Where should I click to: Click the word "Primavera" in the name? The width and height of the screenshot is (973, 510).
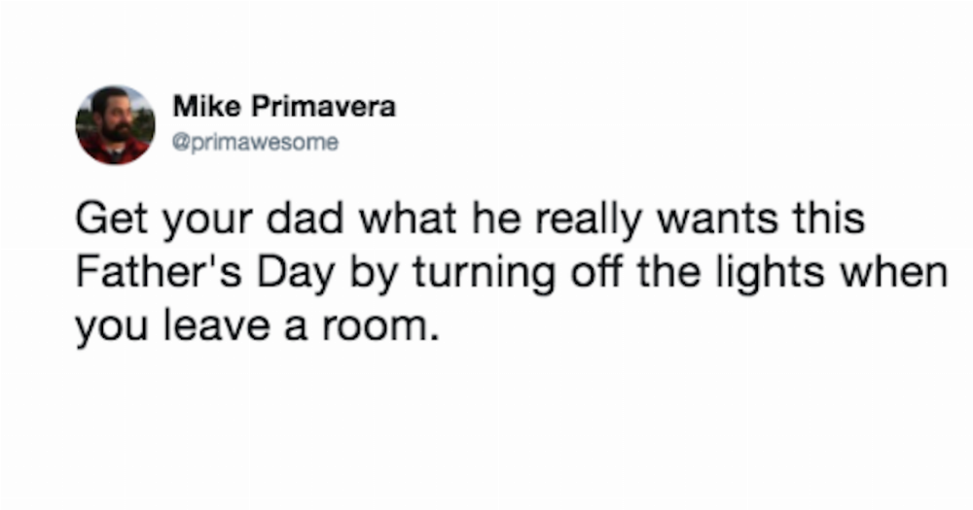[x=323, y=107]
